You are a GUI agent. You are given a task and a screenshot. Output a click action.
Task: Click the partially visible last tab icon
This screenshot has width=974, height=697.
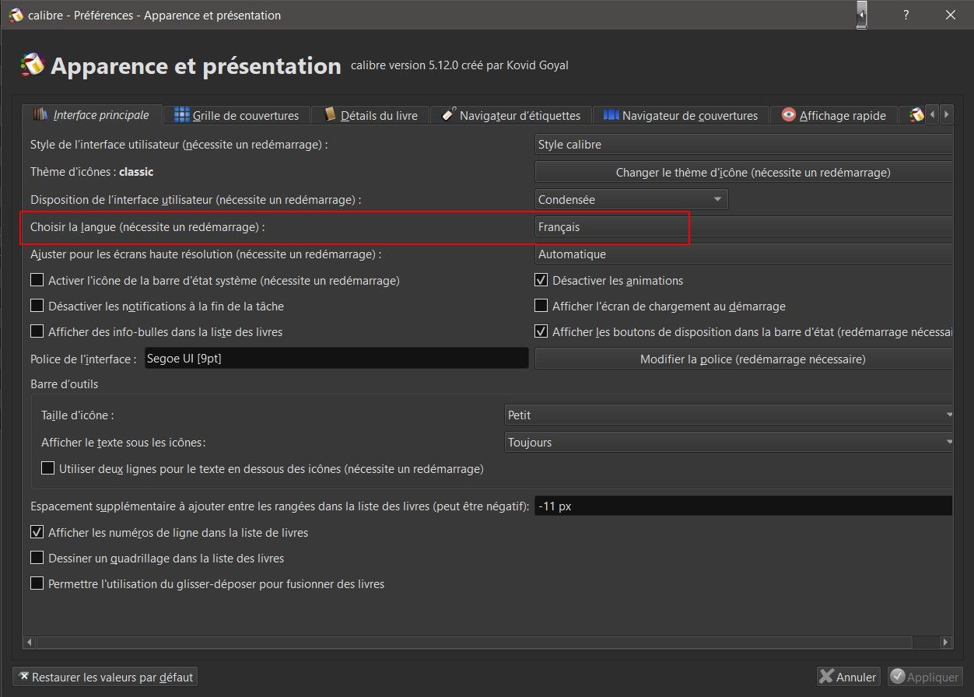pos(916,115)
